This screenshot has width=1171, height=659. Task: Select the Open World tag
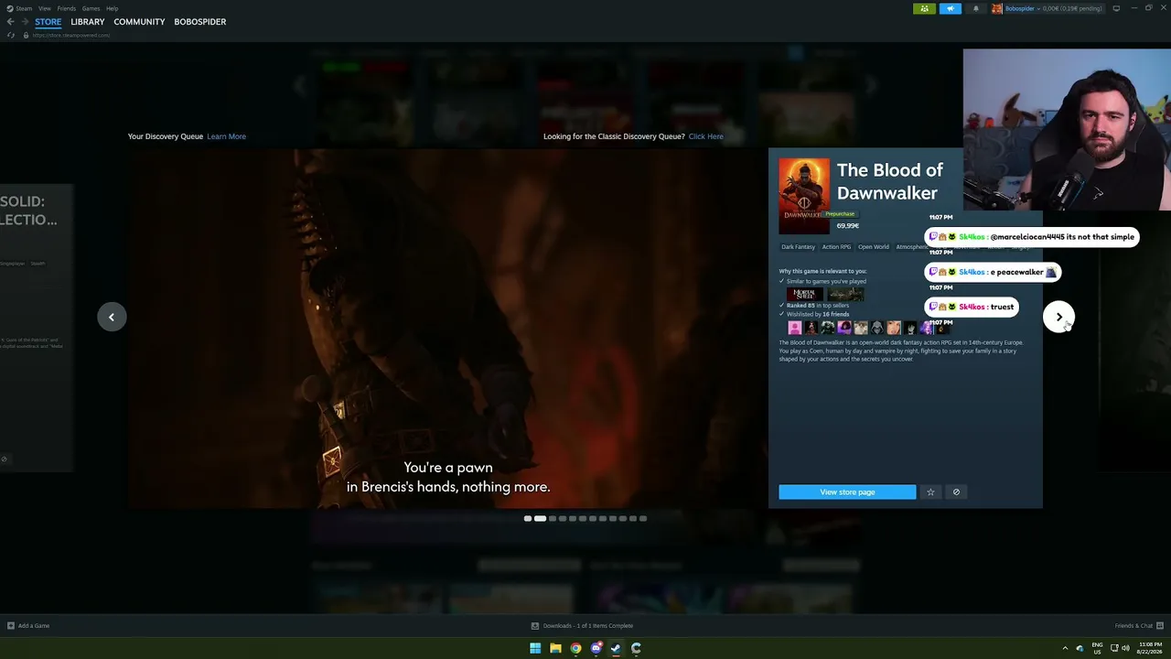click(874, 247)
